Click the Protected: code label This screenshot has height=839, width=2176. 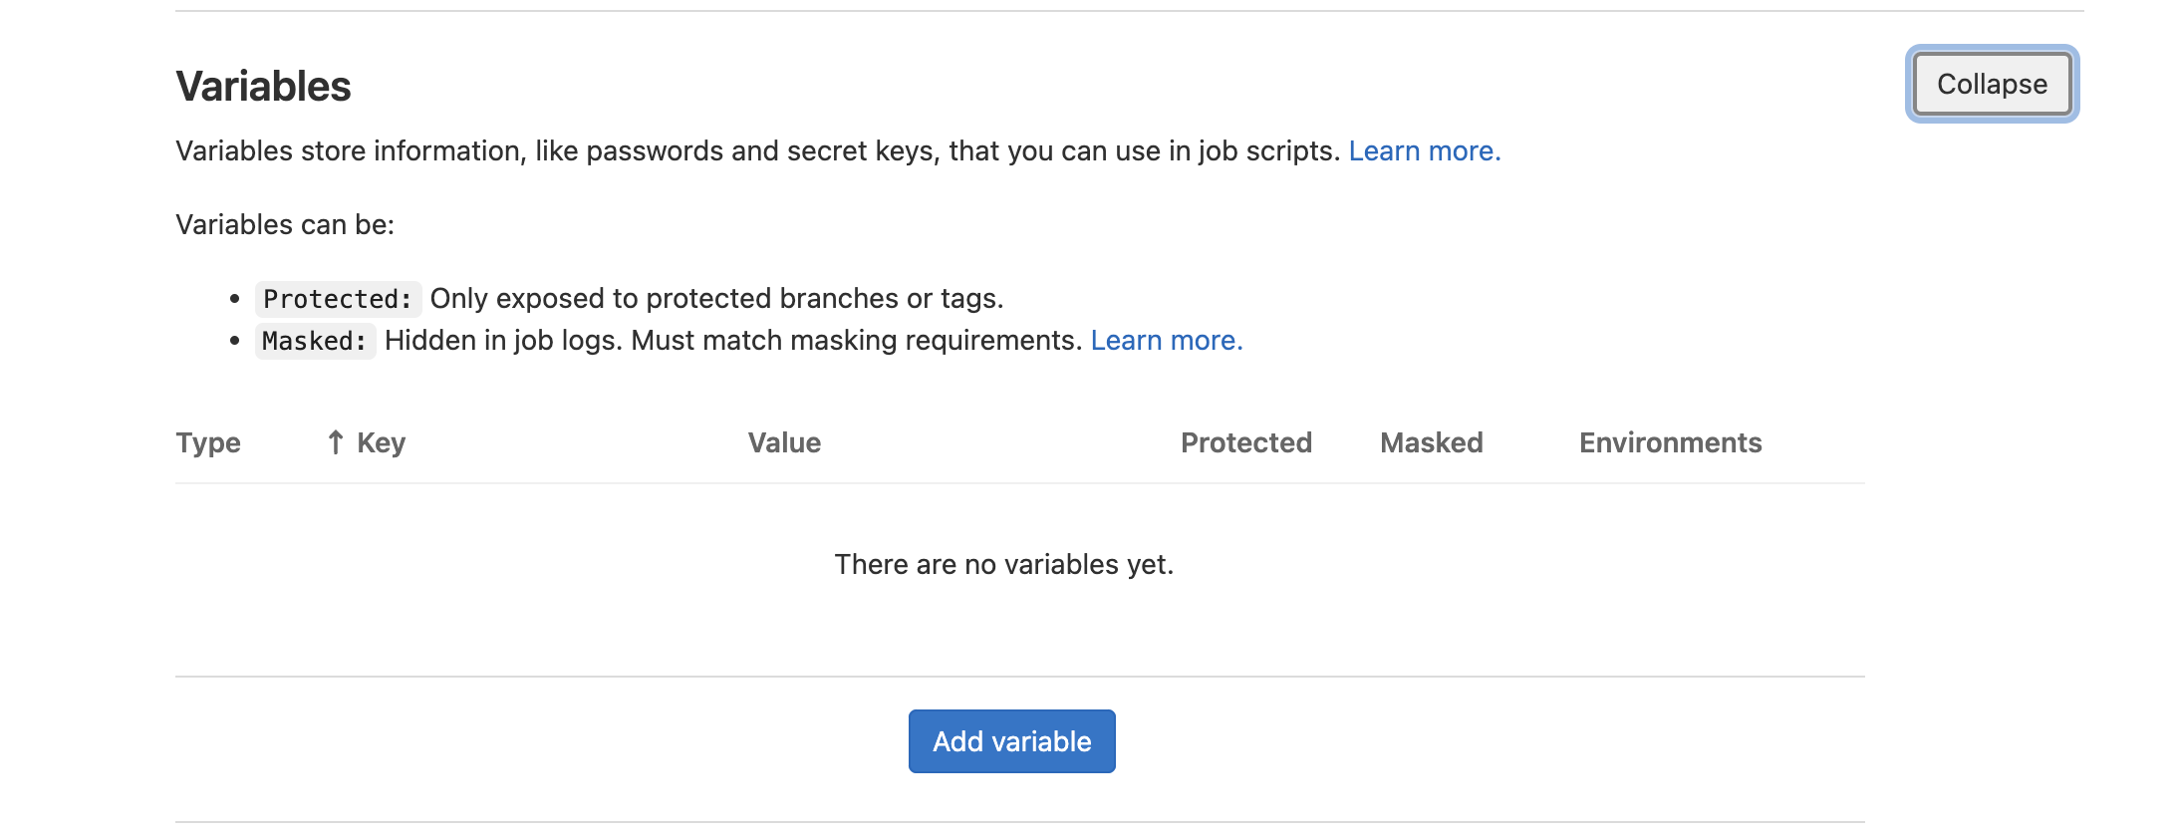click(338, 299)
